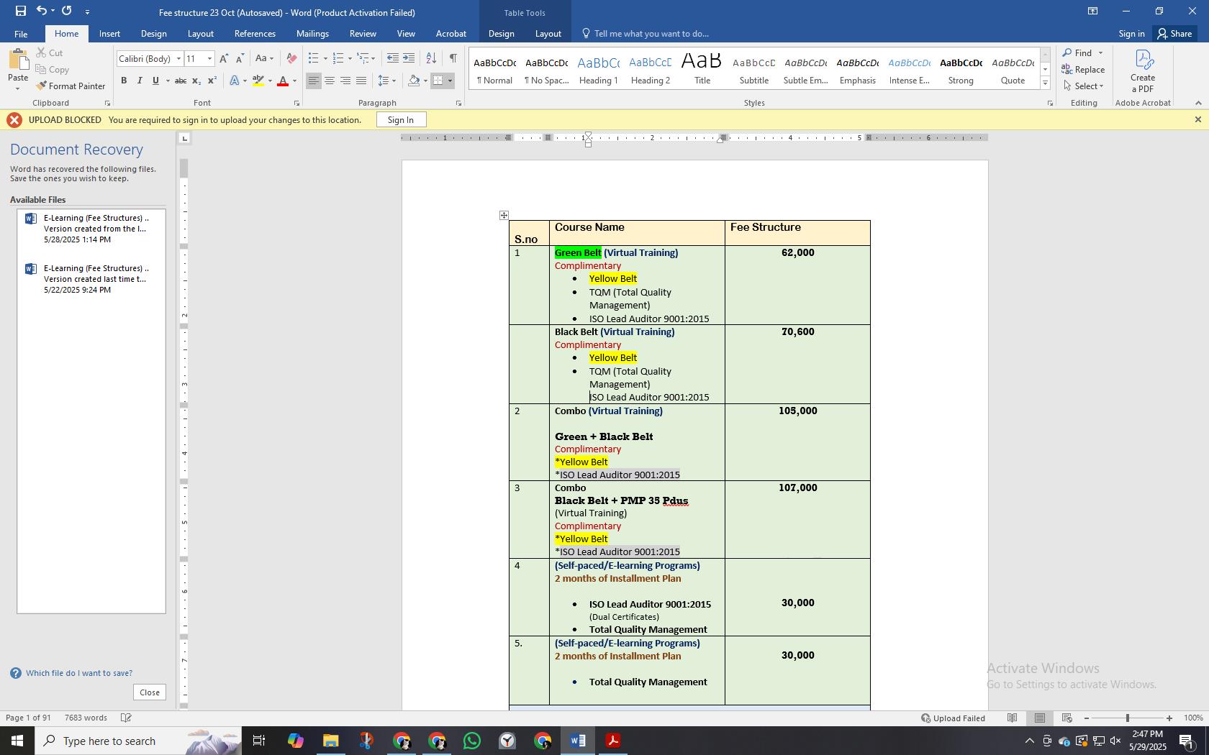Decrease paragraph indent
Screen dimensions: 1209x755
tap(392, 59)
